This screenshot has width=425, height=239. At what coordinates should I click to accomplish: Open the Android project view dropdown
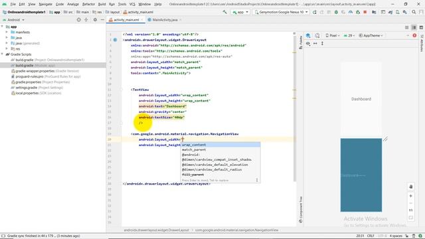(14, 20)
